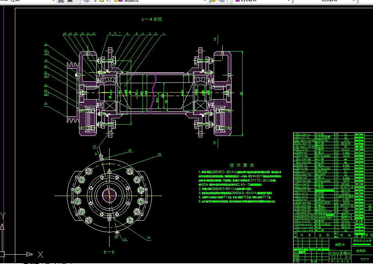Pick part balloon number 5

(x=137, y=34)
